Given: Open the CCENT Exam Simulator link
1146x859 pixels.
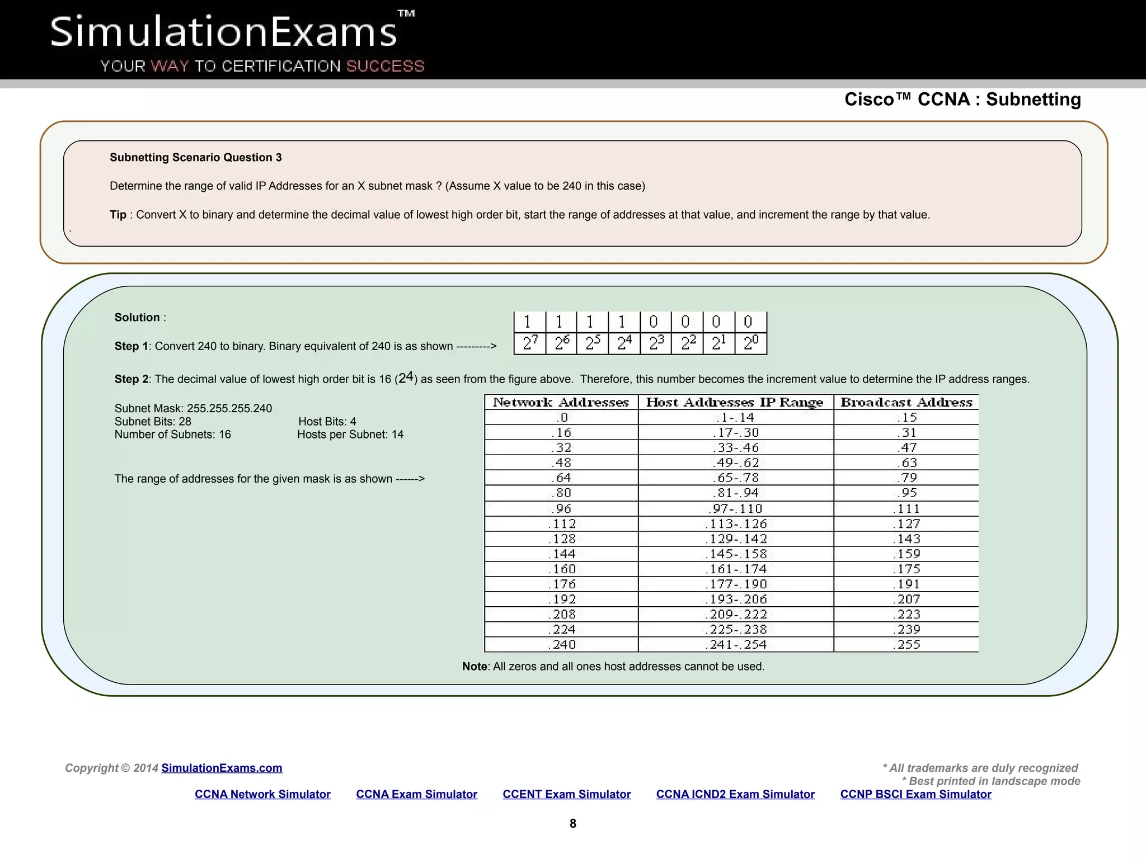Looking at the screenshot, I should (567, 794).
